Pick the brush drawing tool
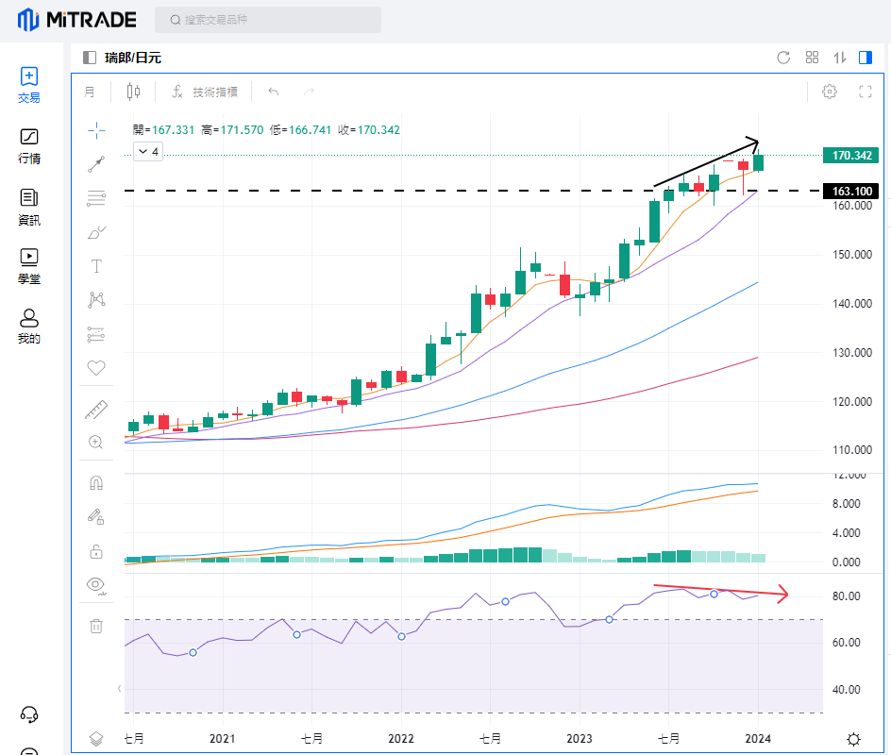Image resolution: width=891 pixels, height=755 pixels. (x=96, y=232)
